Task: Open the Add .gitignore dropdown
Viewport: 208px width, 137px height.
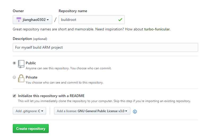Action: pyautogui.click(x=29, y=111)
